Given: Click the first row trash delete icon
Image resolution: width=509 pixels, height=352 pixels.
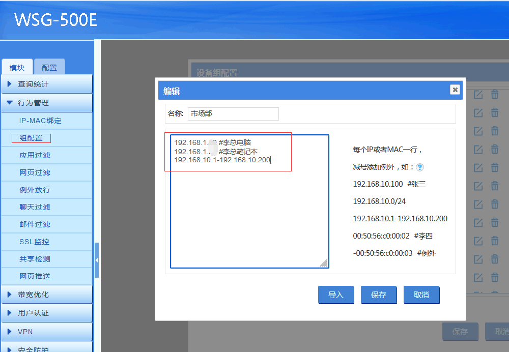Looking at the screenshot, I should point(494,94).
